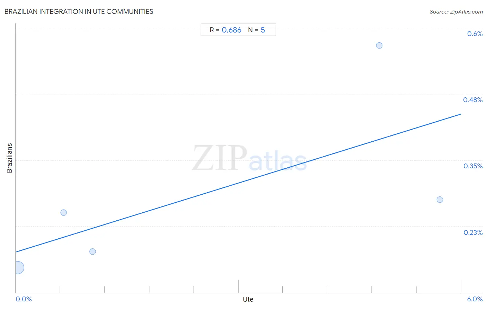
Task: Select the lower-left data point below the regression line
Action: tap(92, 251)
